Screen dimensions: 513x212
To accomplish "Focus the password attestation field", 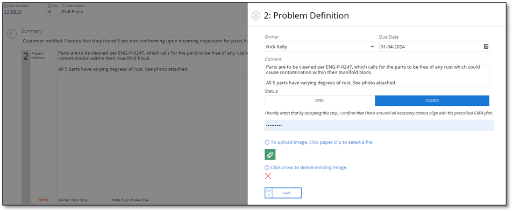I will tap(379, 126).
